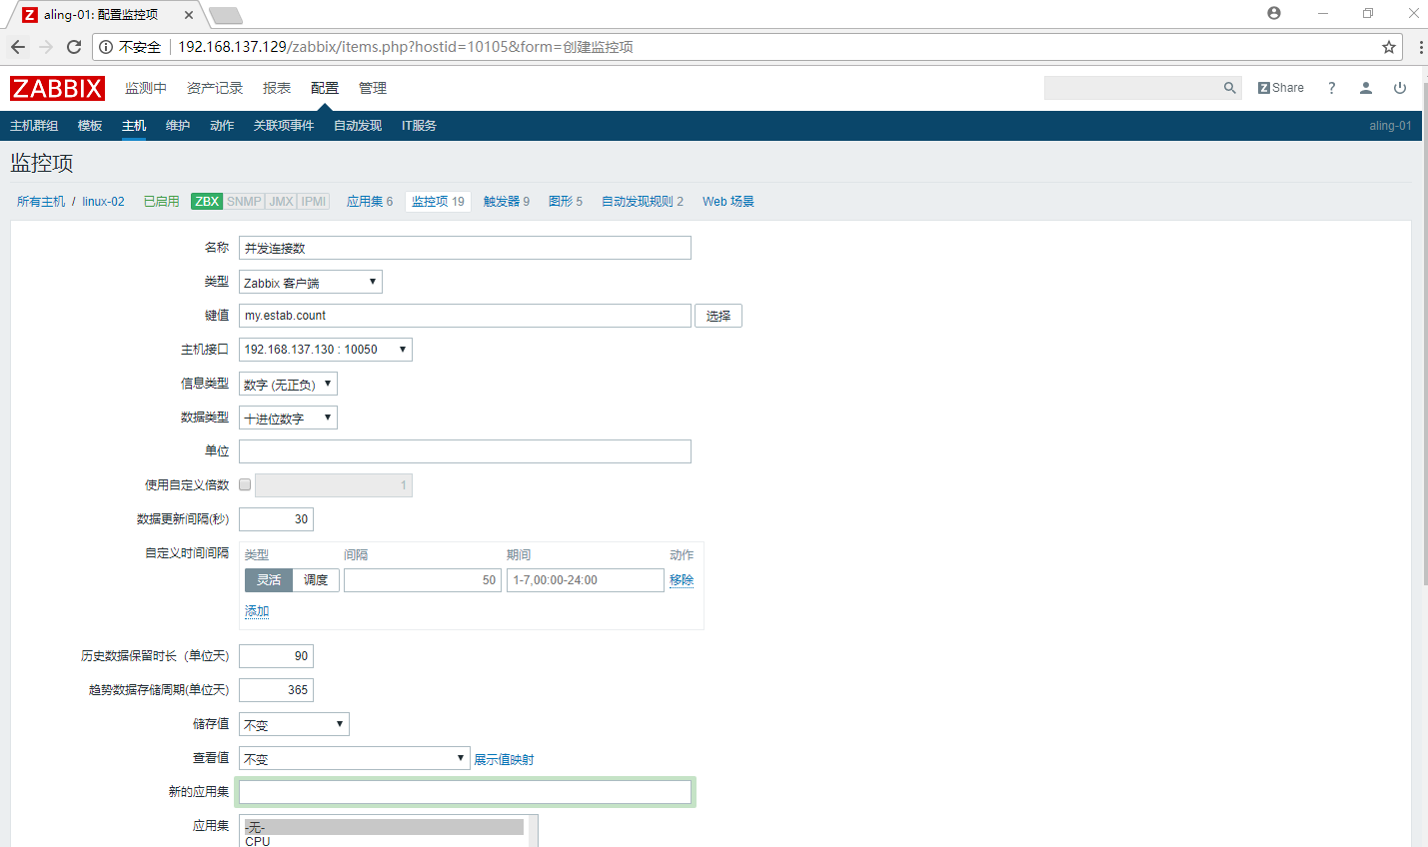
Task: Click the logout power icon
Action: (x=1400, y=88)
